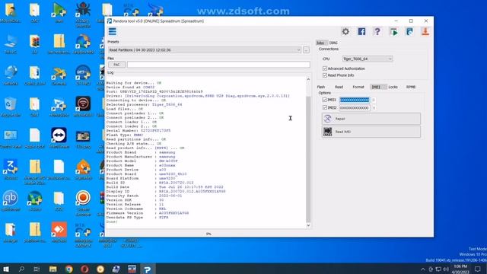487x274 pixels.
Task: Open the notification center
Action: coord(478,269)
